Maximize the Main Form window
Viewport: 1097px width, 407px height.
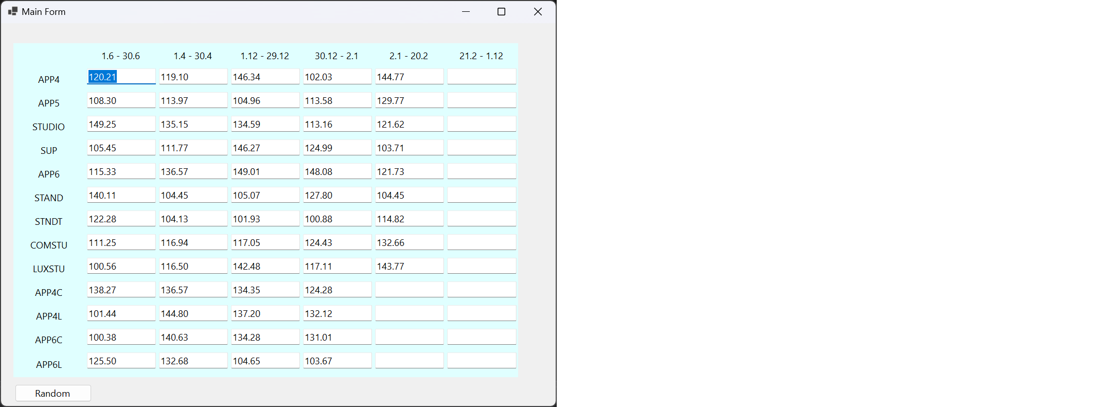[502, 11]
